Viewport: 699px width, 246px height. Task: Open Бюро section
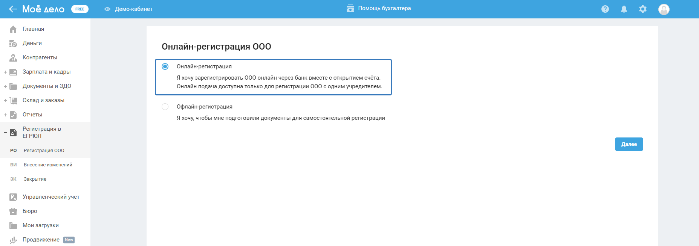30,211
